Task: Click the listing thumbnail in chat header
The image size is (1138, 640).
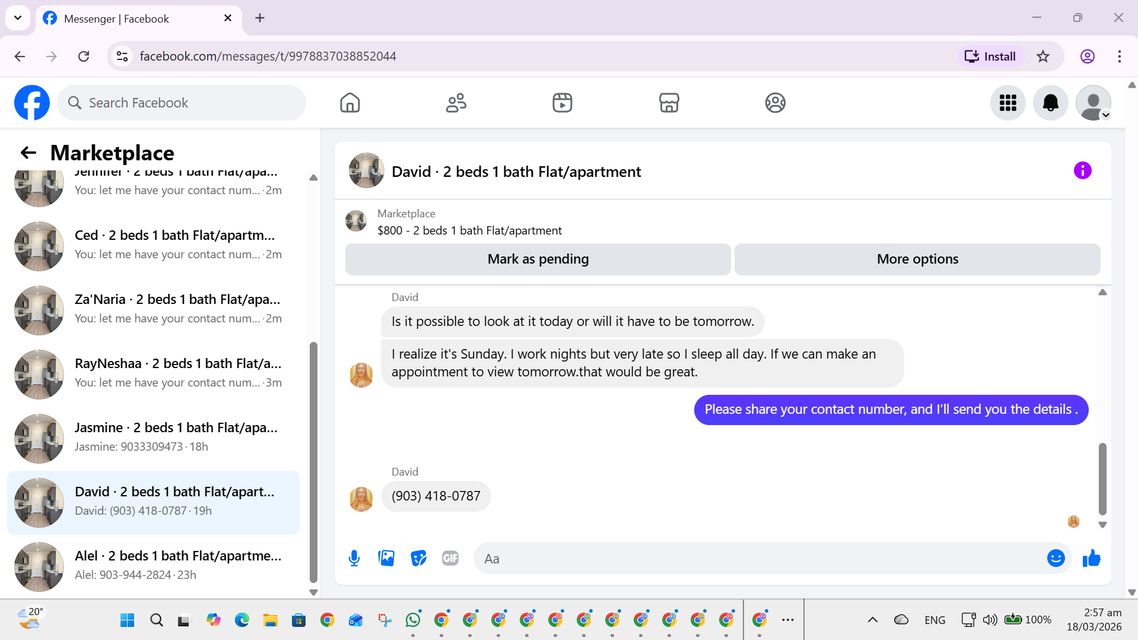Action: (x=366, y=170)
